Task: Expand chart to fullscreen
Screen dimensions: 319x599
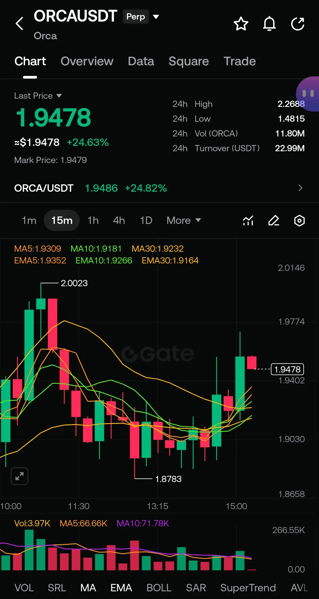Action: pyautogui.click(x=19, y=476)
